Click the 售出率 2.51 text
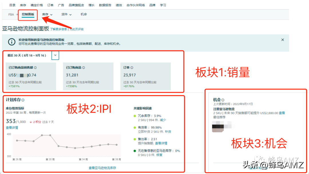Image resolution: width=309 pixels, height=174 pixels. [x=147, y=139]
